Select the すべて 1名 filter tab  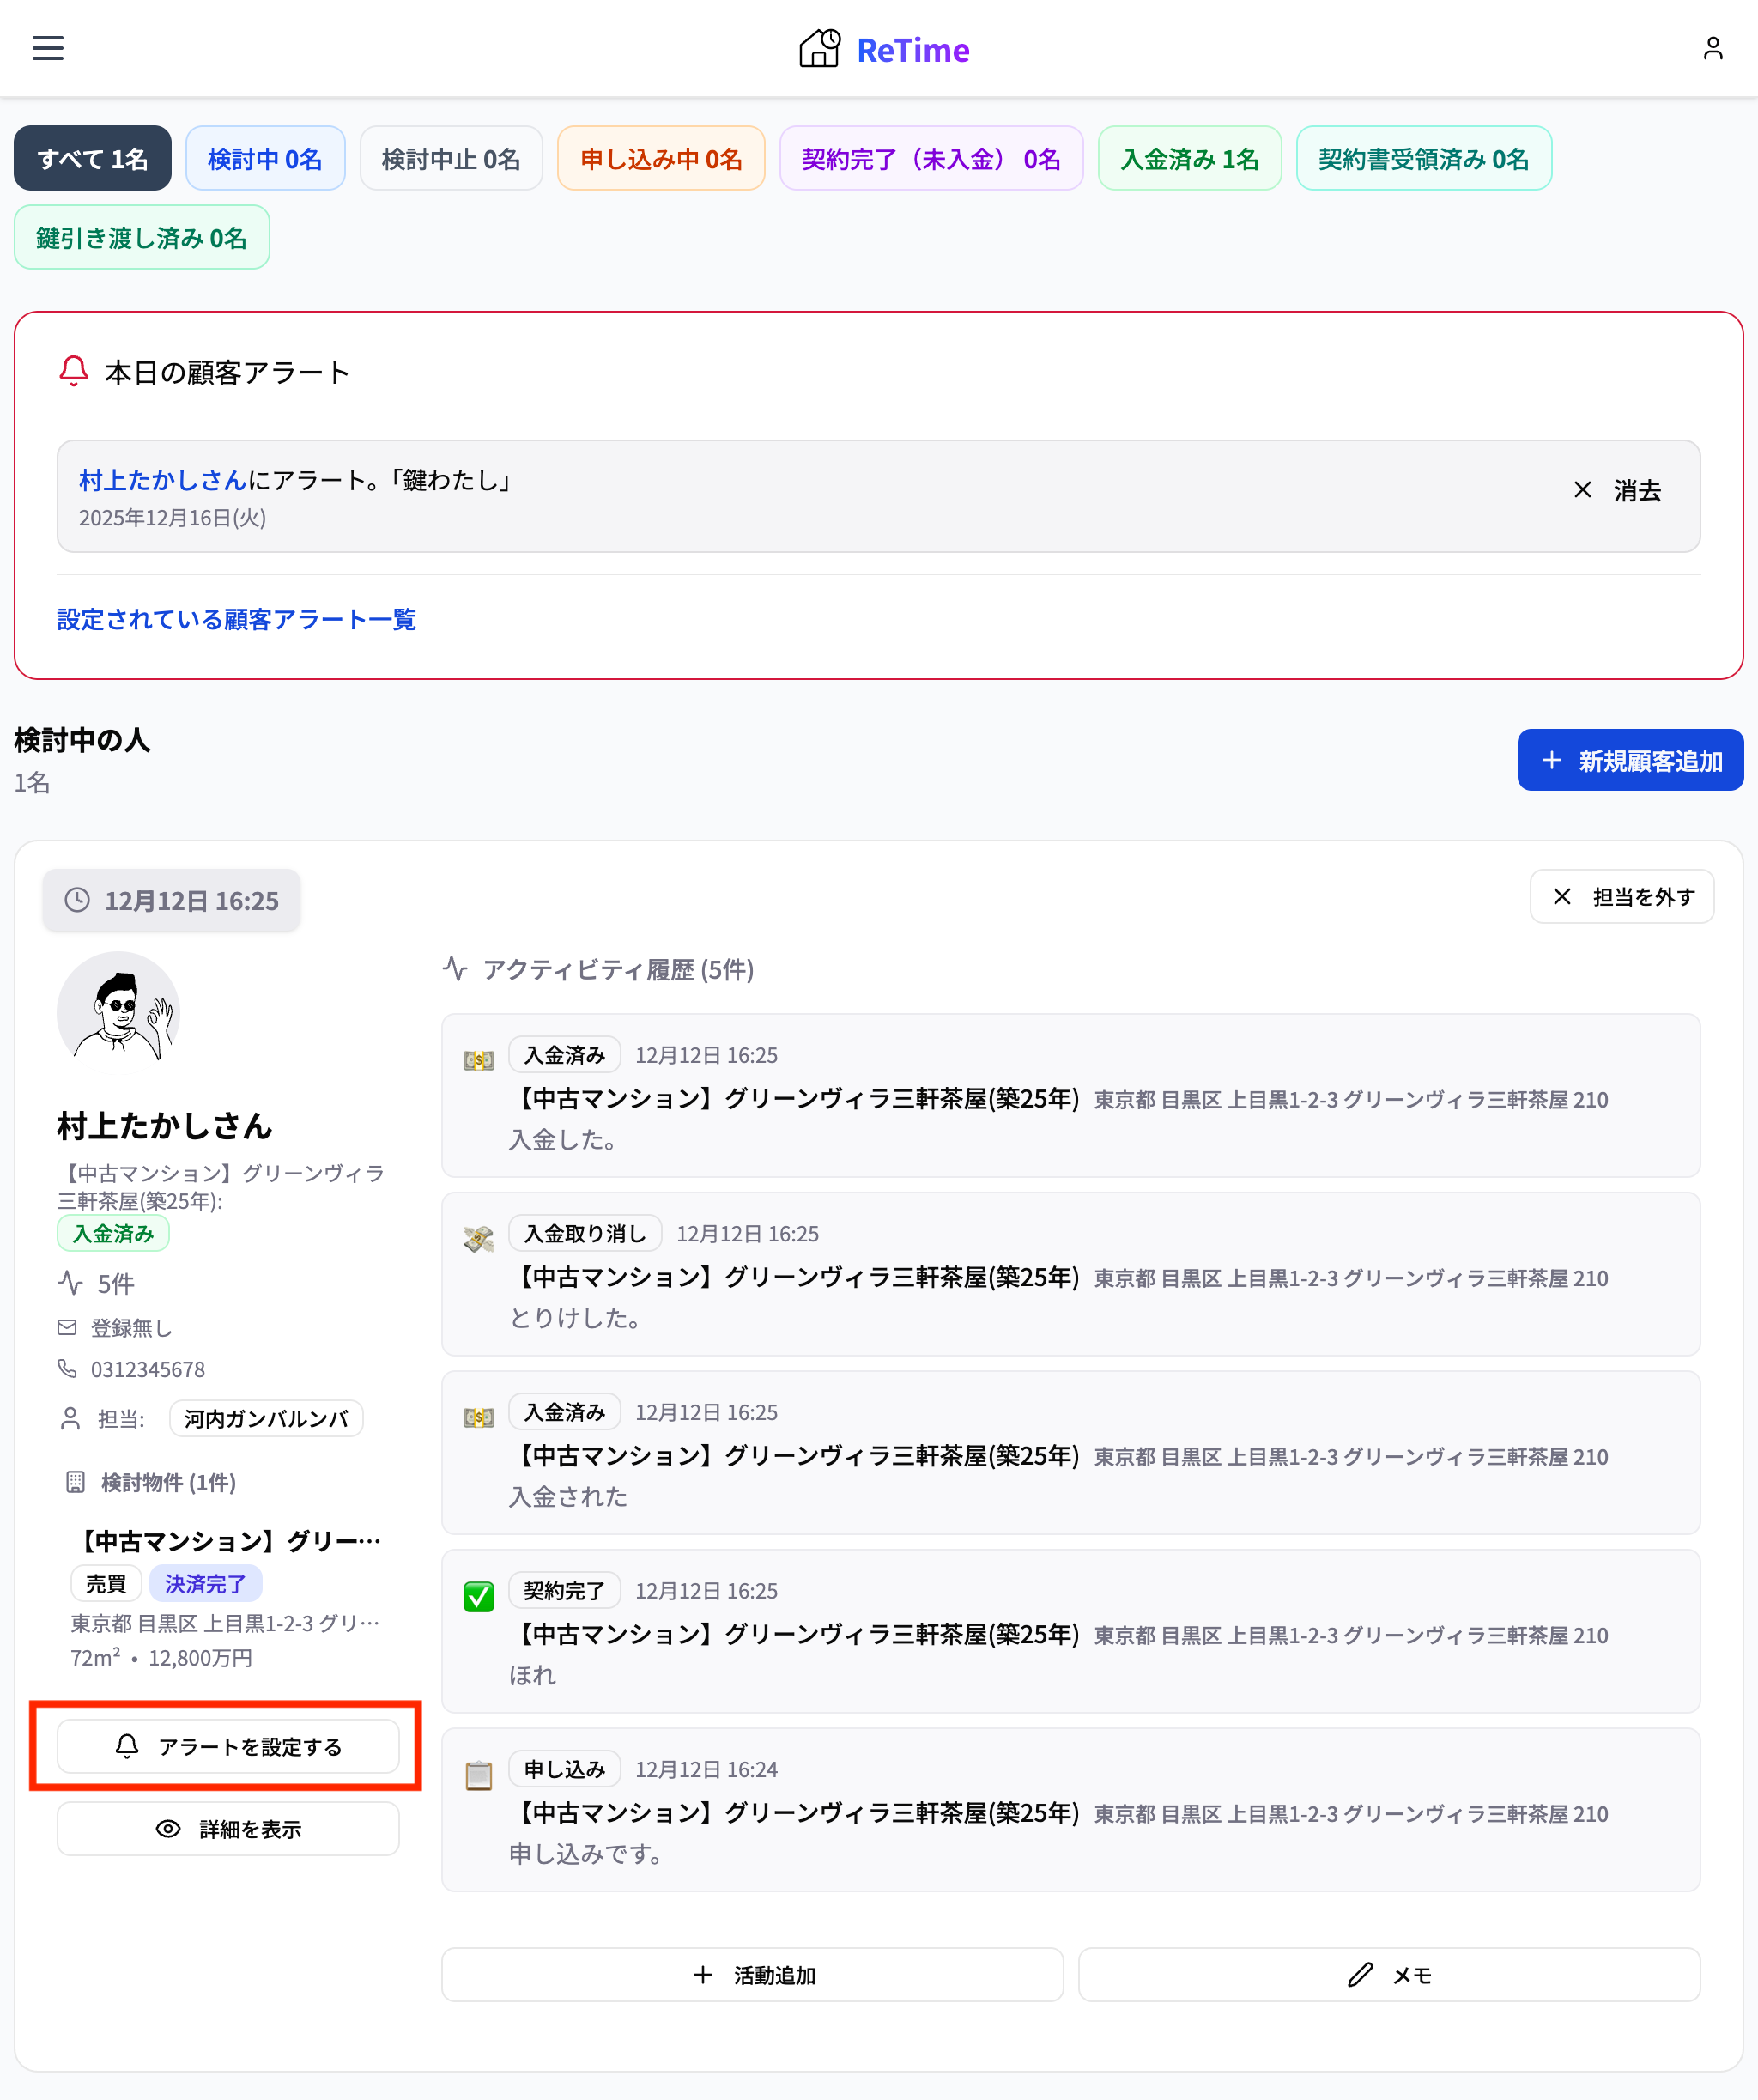pos(91,157)
